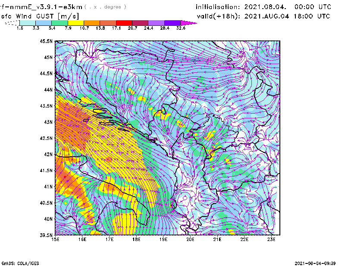Click the 44N latitude axis label

[x=48, y=90]
